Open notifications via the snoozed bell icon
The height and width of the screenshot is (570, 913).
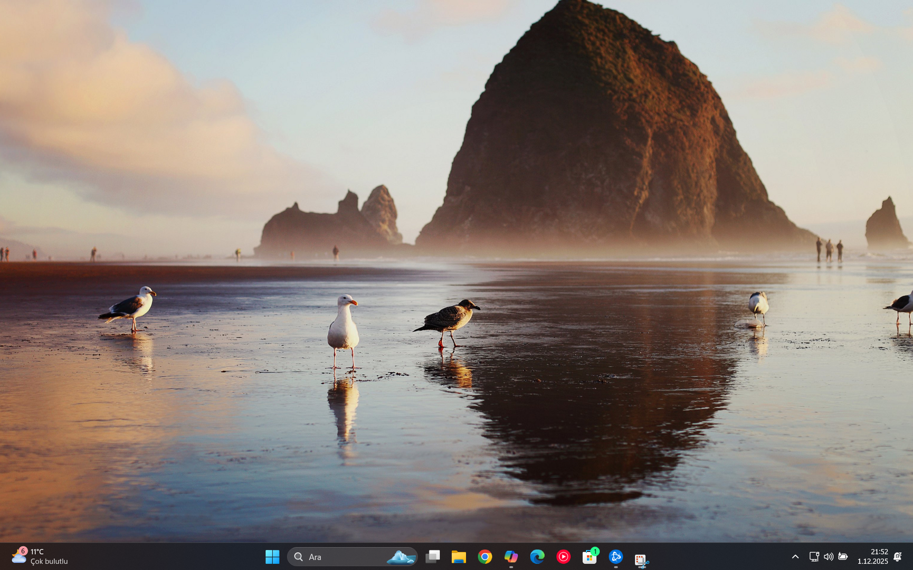[x=898, y=557]
